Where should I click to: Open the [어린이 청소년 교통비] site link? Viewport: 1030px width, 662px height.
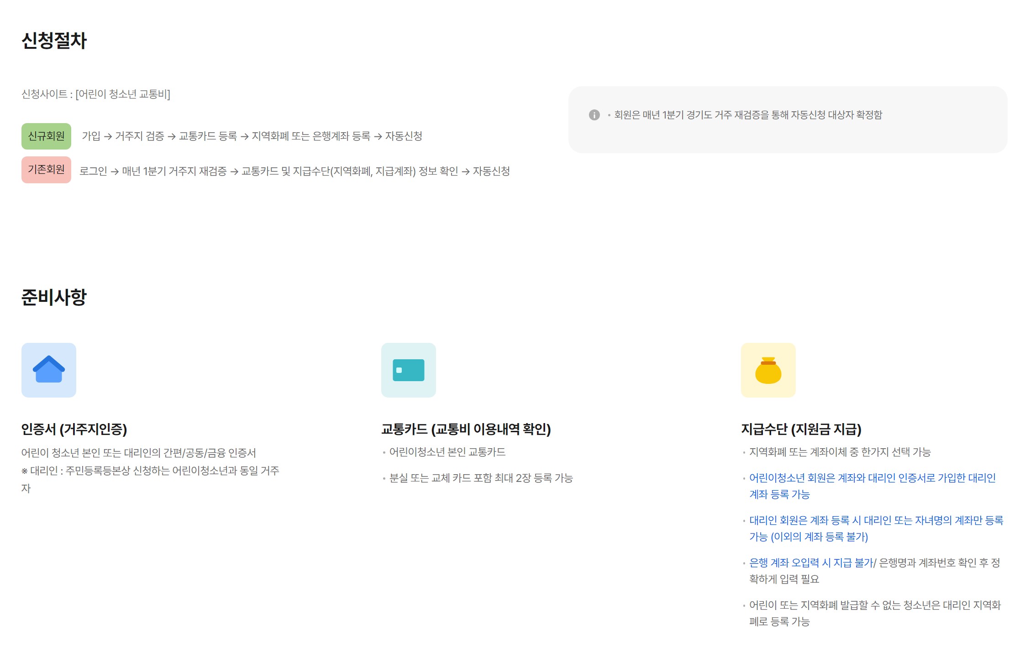123,94
